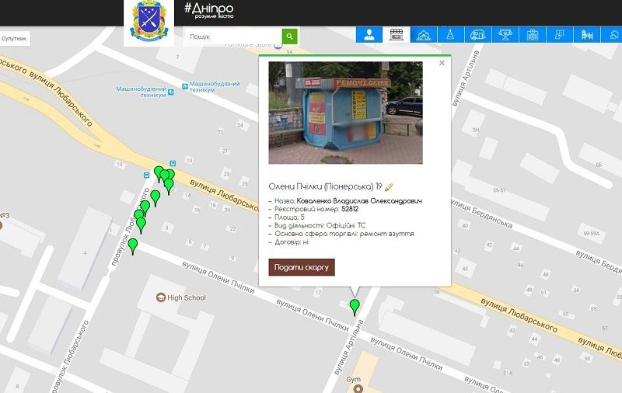Click the Gym location marker icon
Viewport: 622px width, 393px height.
(x=358, y=388)
